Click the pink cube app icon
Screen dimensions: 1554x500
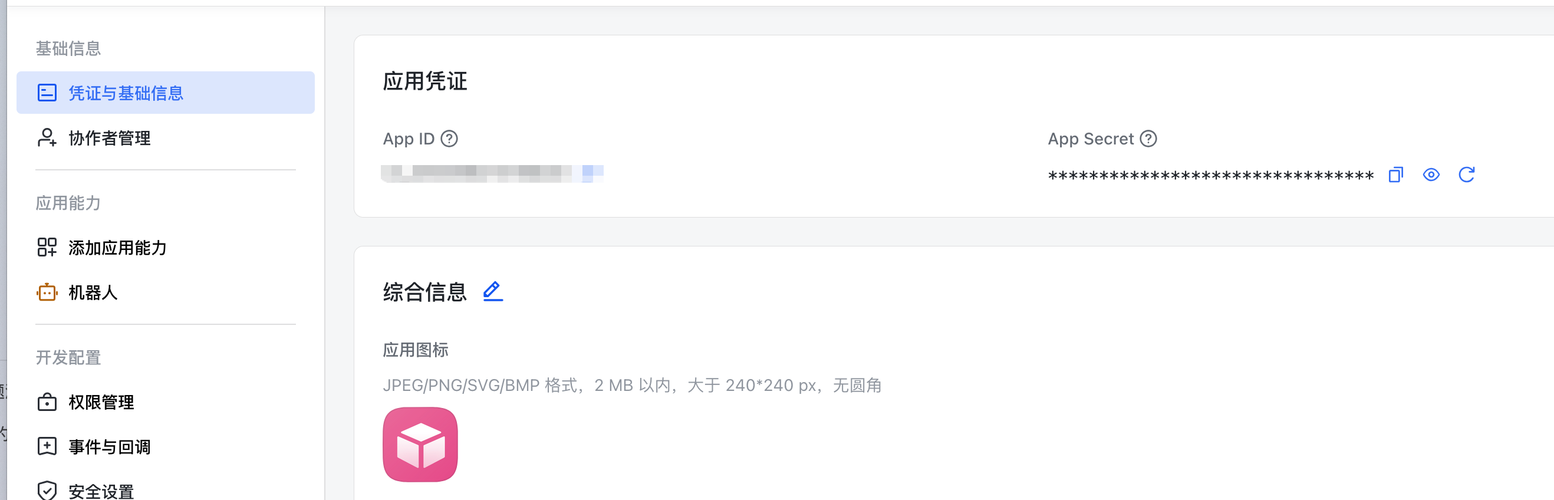point(420,445)
